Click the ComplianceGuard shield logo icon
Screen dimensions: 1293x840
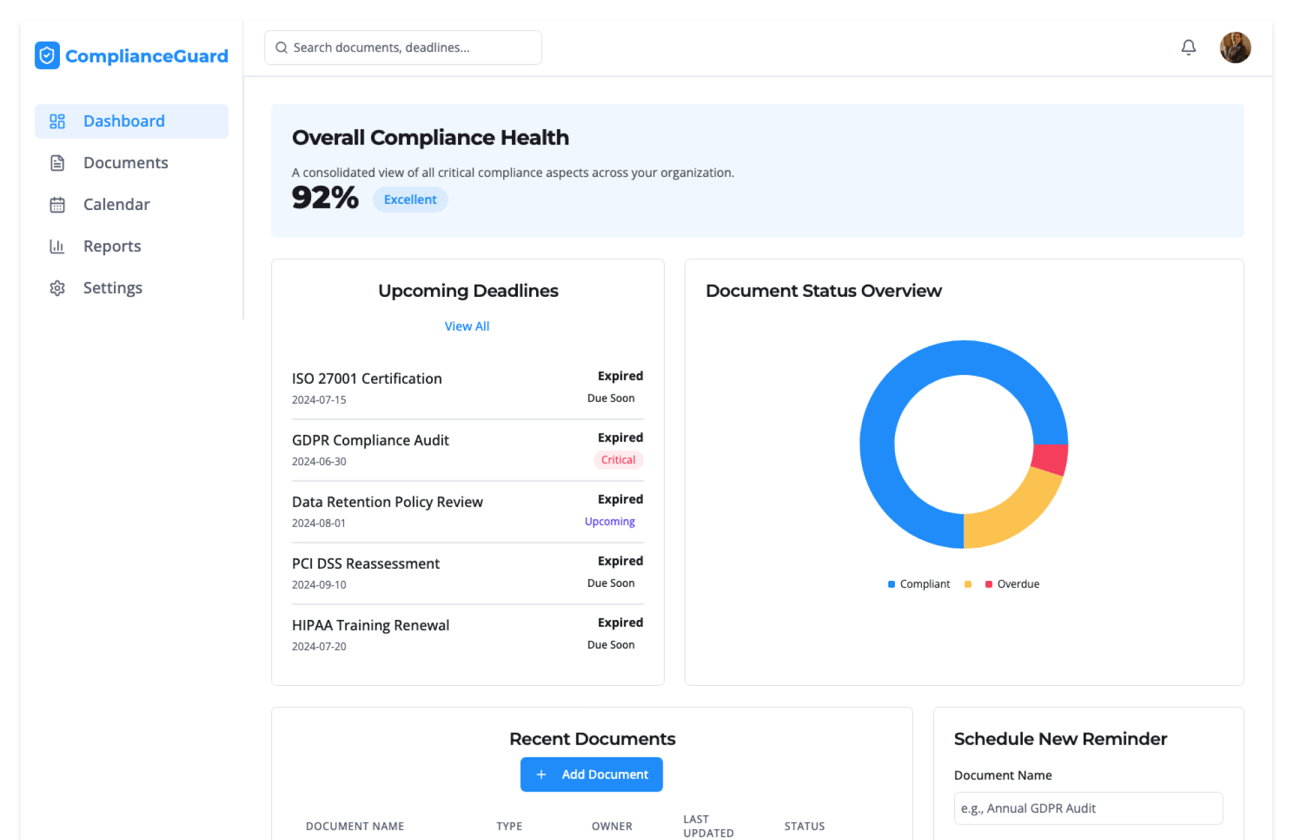(47, 56)
